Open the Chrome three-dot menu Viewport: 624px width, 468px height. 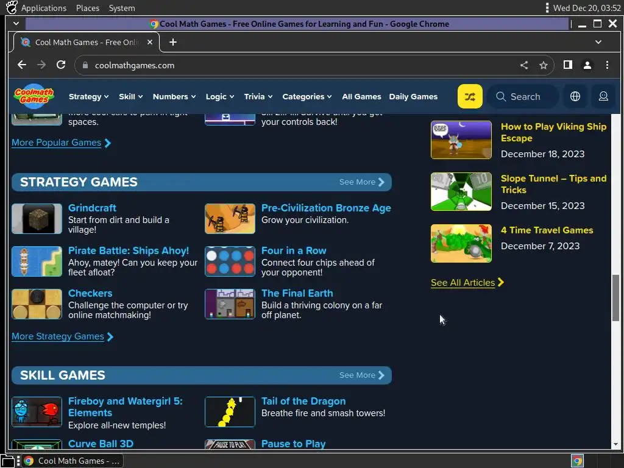click(x=607, y=65)
